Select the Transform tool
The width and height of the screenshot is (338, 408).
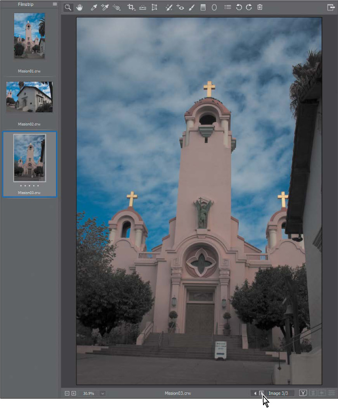pyautogui.click(x=154, y=8)
